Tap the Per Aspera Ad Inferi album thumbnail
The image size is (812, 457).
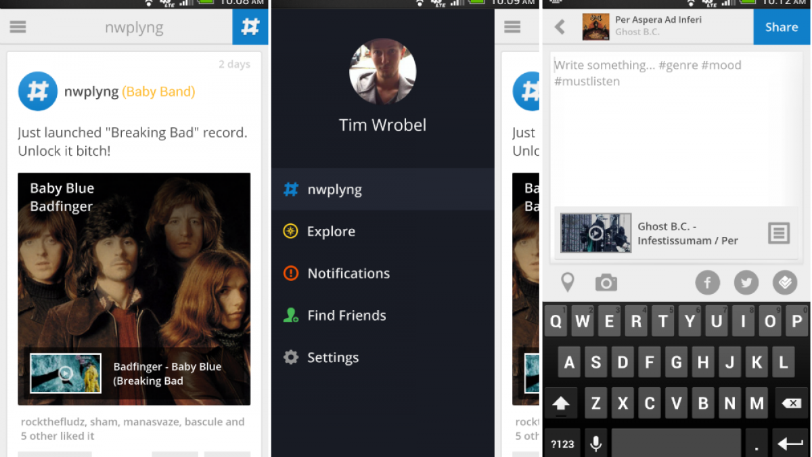[x=596, y=27]
